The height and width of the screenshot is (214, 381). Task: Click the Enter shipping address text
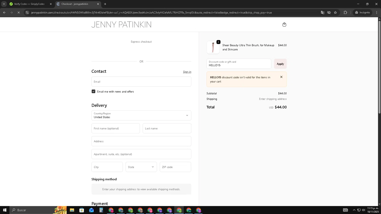click(273, 99)
